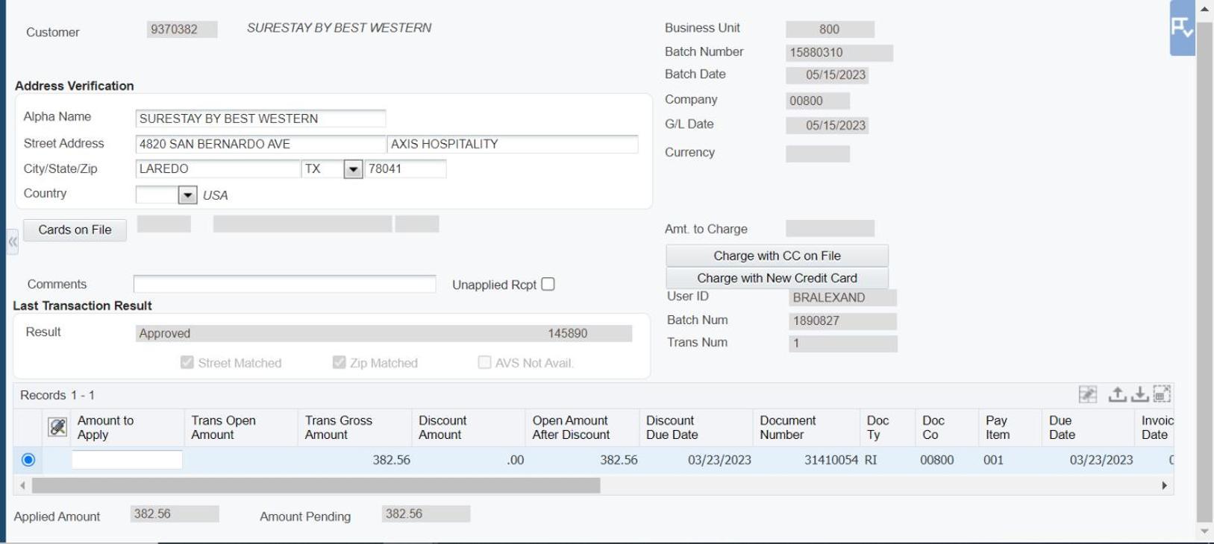This screenshot has height=544, width=1214.
Task: Click the Zip field containing 78041
Action: 405,168
